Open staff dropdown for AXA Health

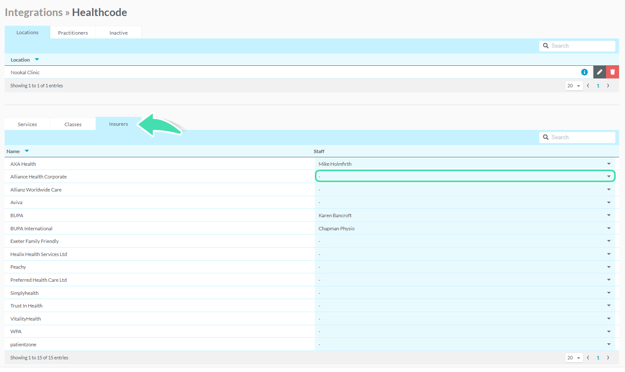click(x=465, y=164)
